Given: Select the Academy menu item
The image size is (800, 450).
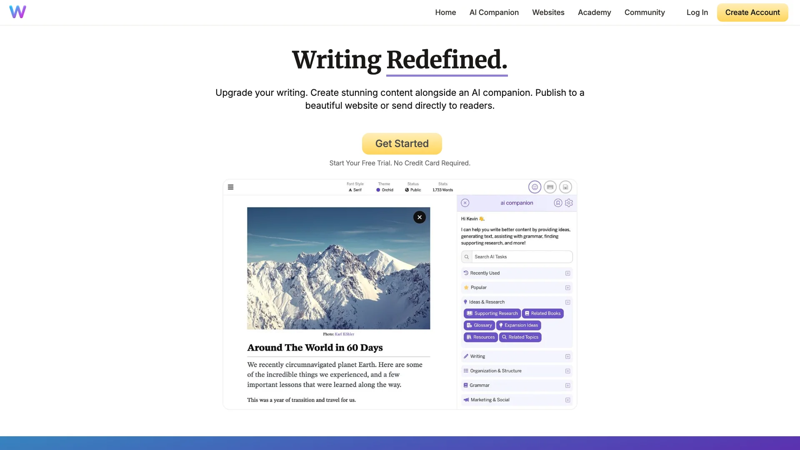Looking at the screenshot, I should 595,12.
